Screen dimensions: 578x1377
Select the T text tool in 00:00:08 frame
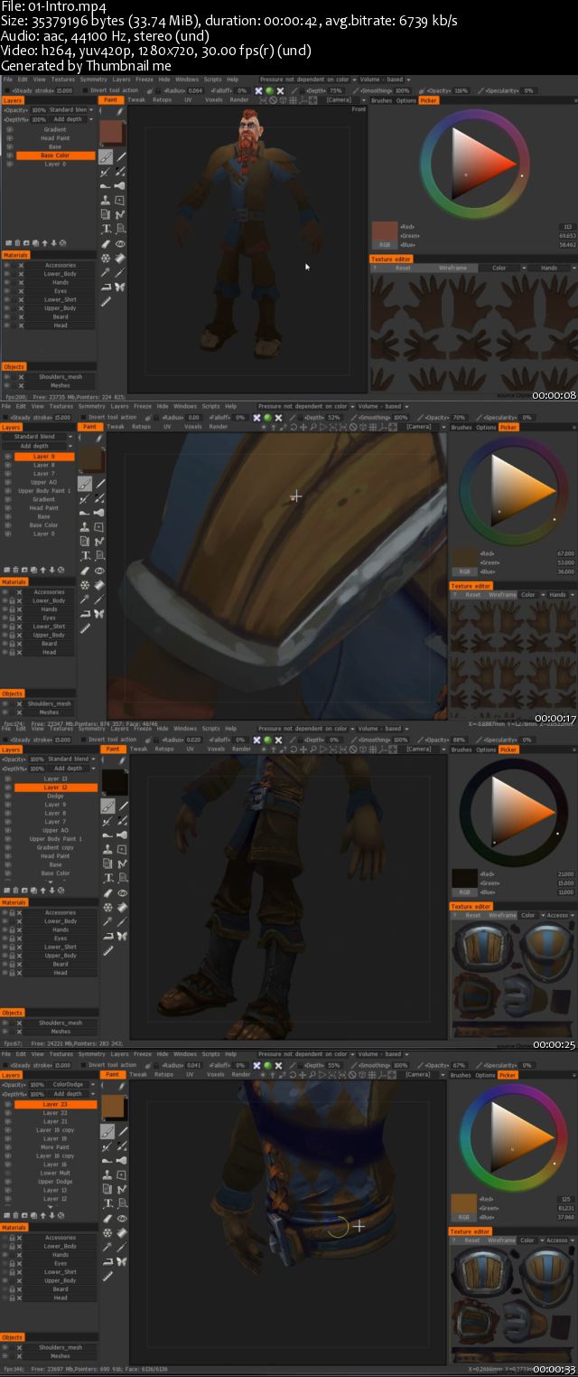106,229
